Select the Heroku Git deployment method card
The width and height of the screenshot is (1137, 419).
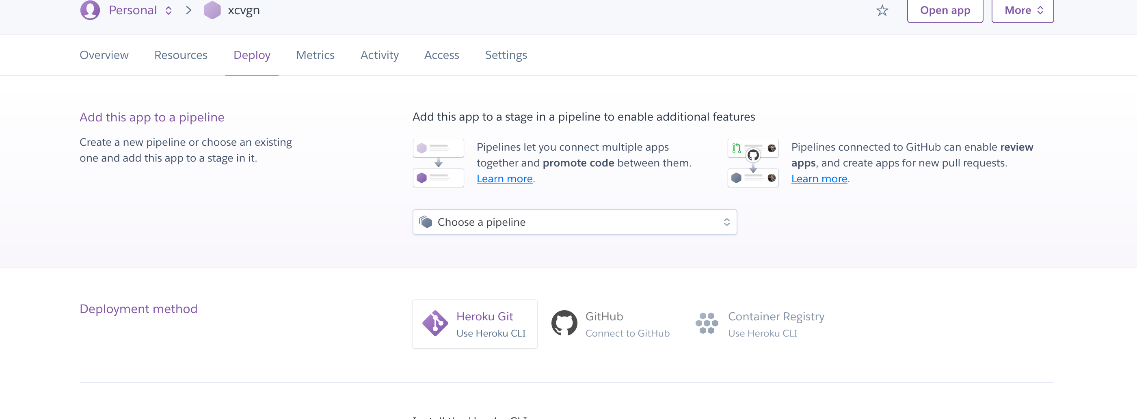[x=474, y=323]
